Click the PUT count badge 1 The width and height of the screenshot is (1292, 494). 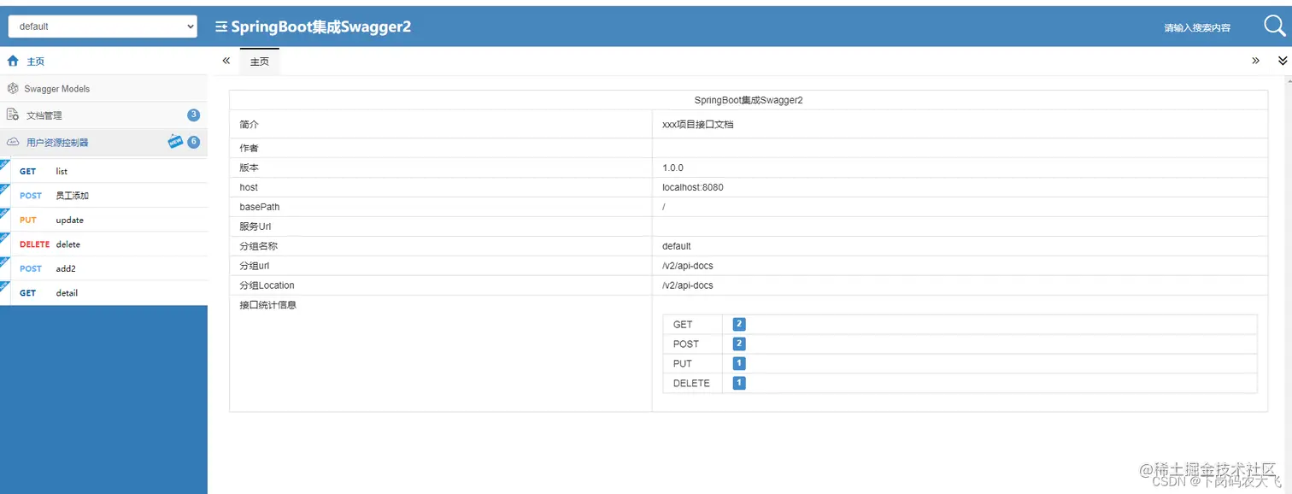click(739, 363)
